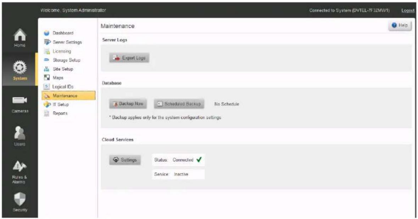Open the Security shield icon
Image resolution: width=418 pixels, height=219 pixels.
pyautogui.click(x=20, y=199)
